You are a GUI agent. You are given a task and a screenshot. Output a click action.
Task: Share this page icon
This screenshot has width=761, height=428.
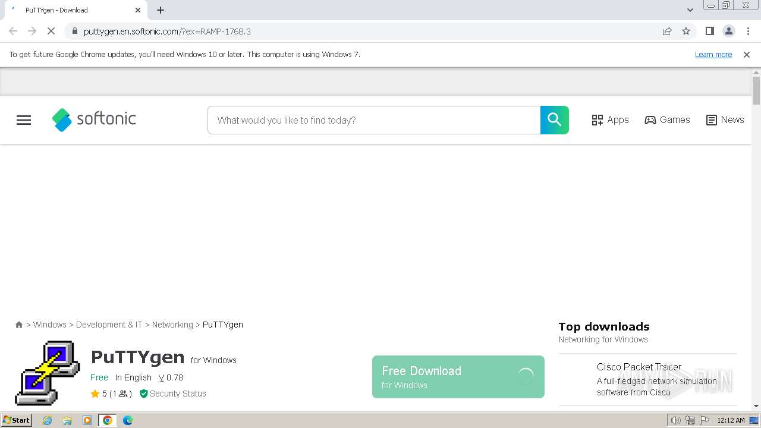coord(667,31)
